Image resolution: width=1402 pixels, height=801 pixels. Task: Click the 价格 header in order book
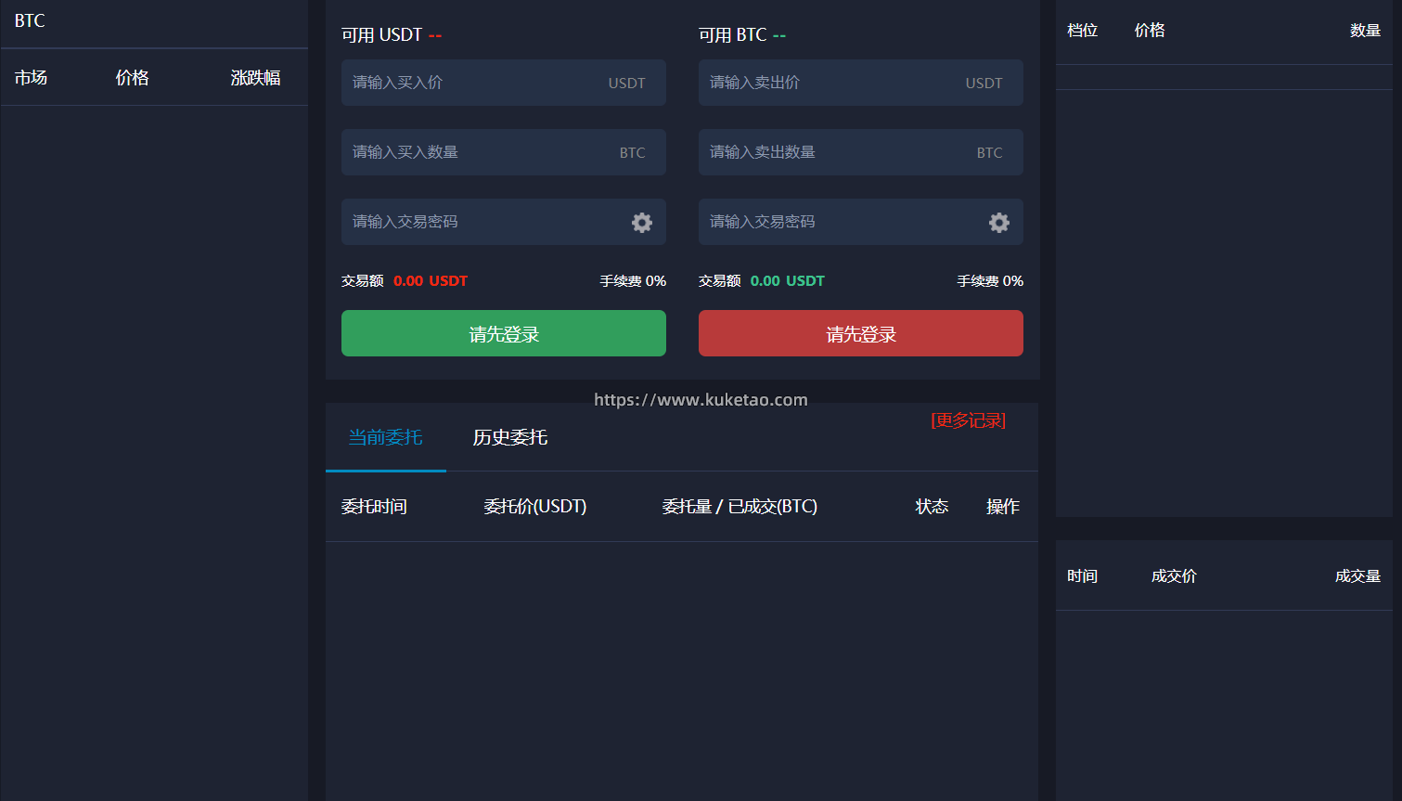pos(1150,31)
